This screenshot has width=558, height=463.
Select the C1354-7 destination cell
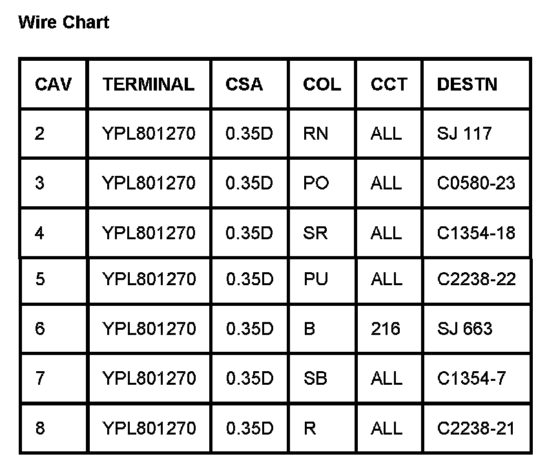(471, 378)
